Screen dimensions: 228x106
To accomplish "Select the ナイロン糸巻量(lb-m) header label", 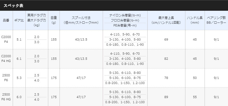I will 125,15.
